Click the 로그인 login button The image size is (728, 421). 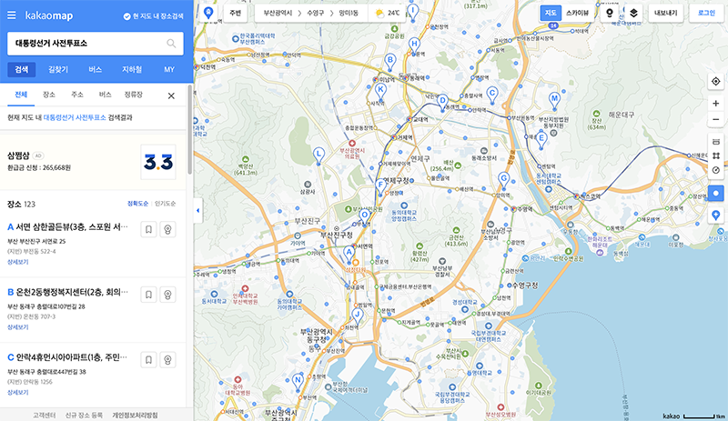pos(706,13)
